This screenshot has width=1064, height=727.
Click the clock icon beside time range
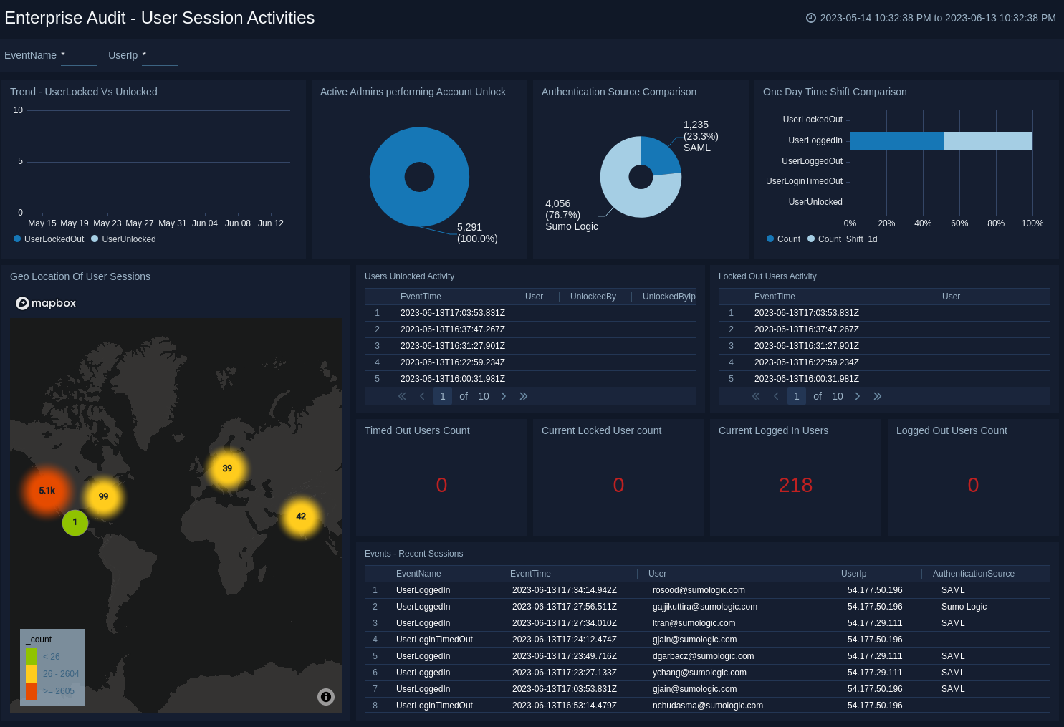point(811,18)
